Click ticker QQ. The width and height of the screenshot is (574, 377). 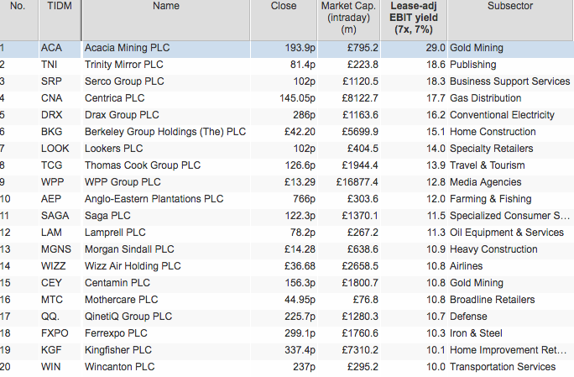tap(50, 317)
